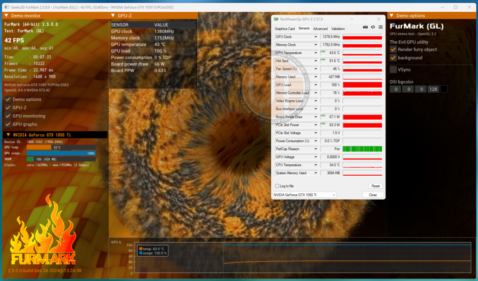The height and width of the screenshot is (281, 478).
Task: Collapse the GPU-Z overlay panel
Action: click(113, 15)
